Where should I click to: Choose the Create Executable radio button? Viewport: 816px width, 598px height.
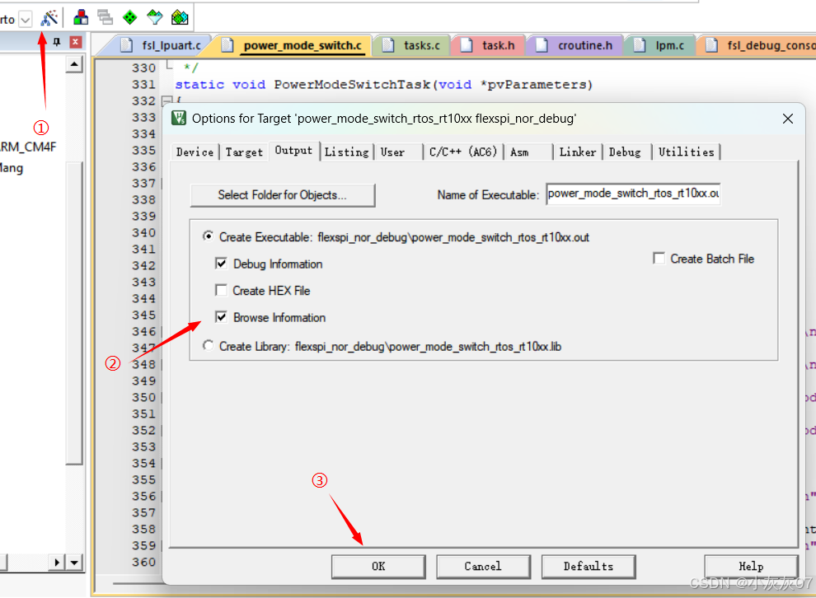(x=209, y=236)
